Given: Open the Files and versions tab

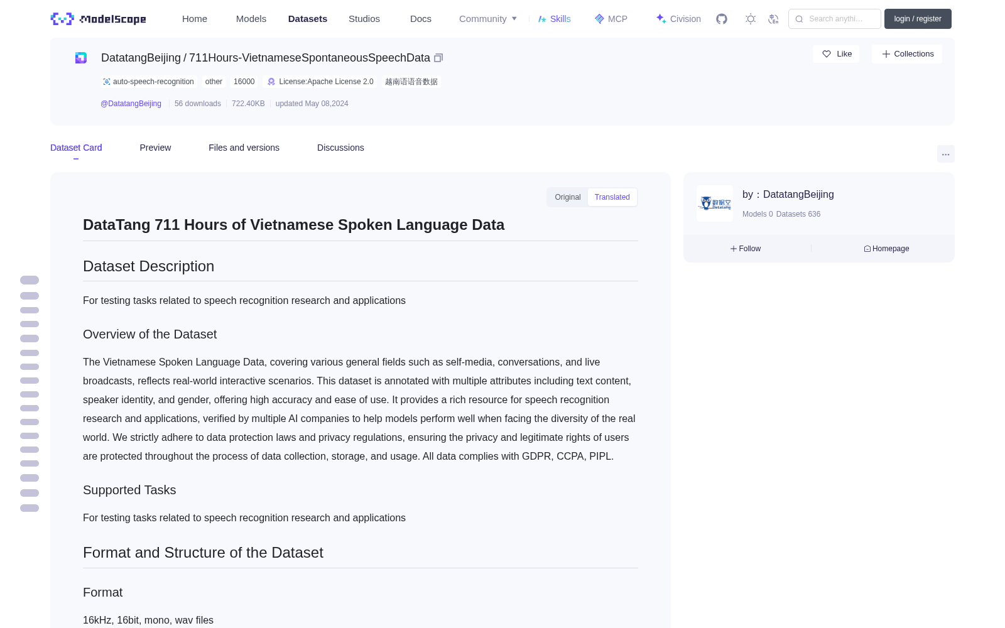Looking at the screenshot, I should [x=244, y=148].
